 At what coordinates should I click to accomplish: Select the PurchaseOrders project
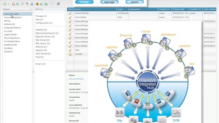(x=12, y=41)
